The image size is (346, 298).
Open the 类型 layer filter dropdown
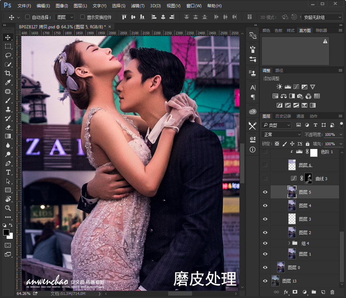[276, 125]
